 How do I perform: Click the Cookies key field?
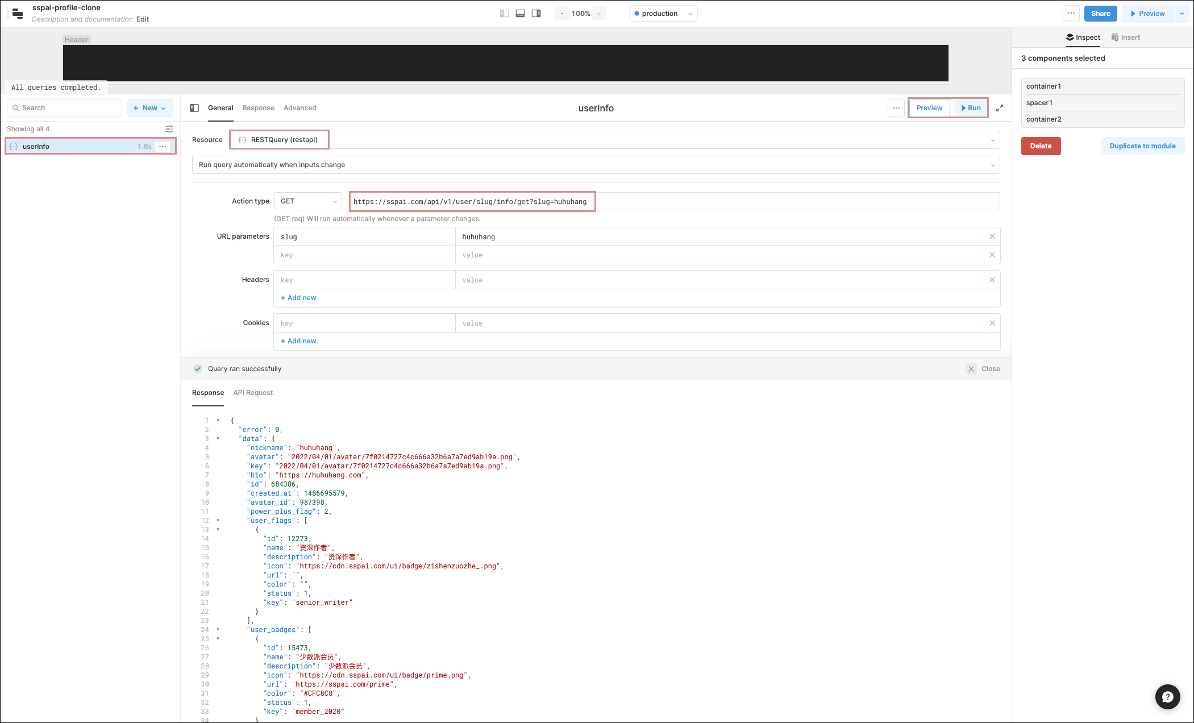[x=364, y=323]
